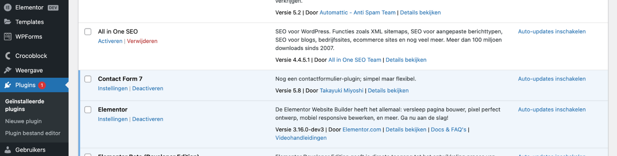
Task: View details next to Automattic author link
Action: pyautogui.click(x=421, y=12)
